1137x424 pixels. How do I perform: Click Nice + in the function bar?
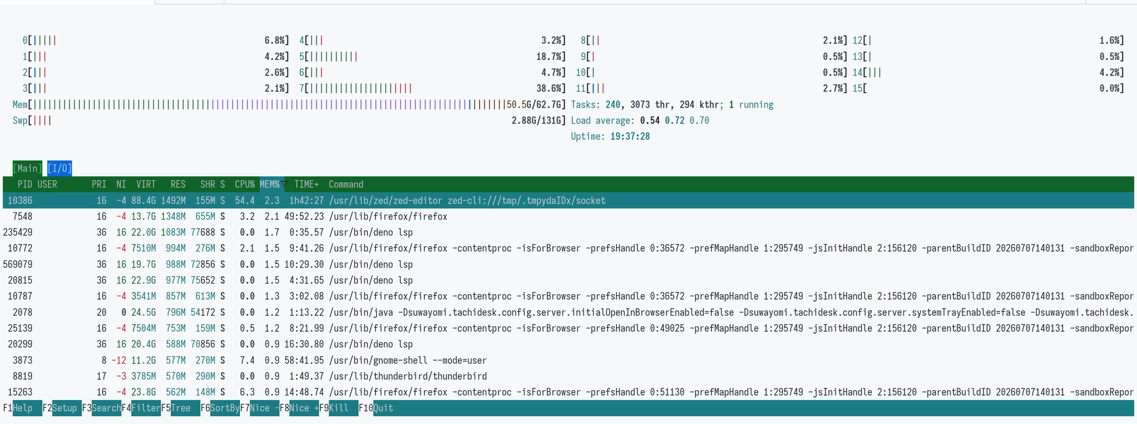(x=299, y=408)
